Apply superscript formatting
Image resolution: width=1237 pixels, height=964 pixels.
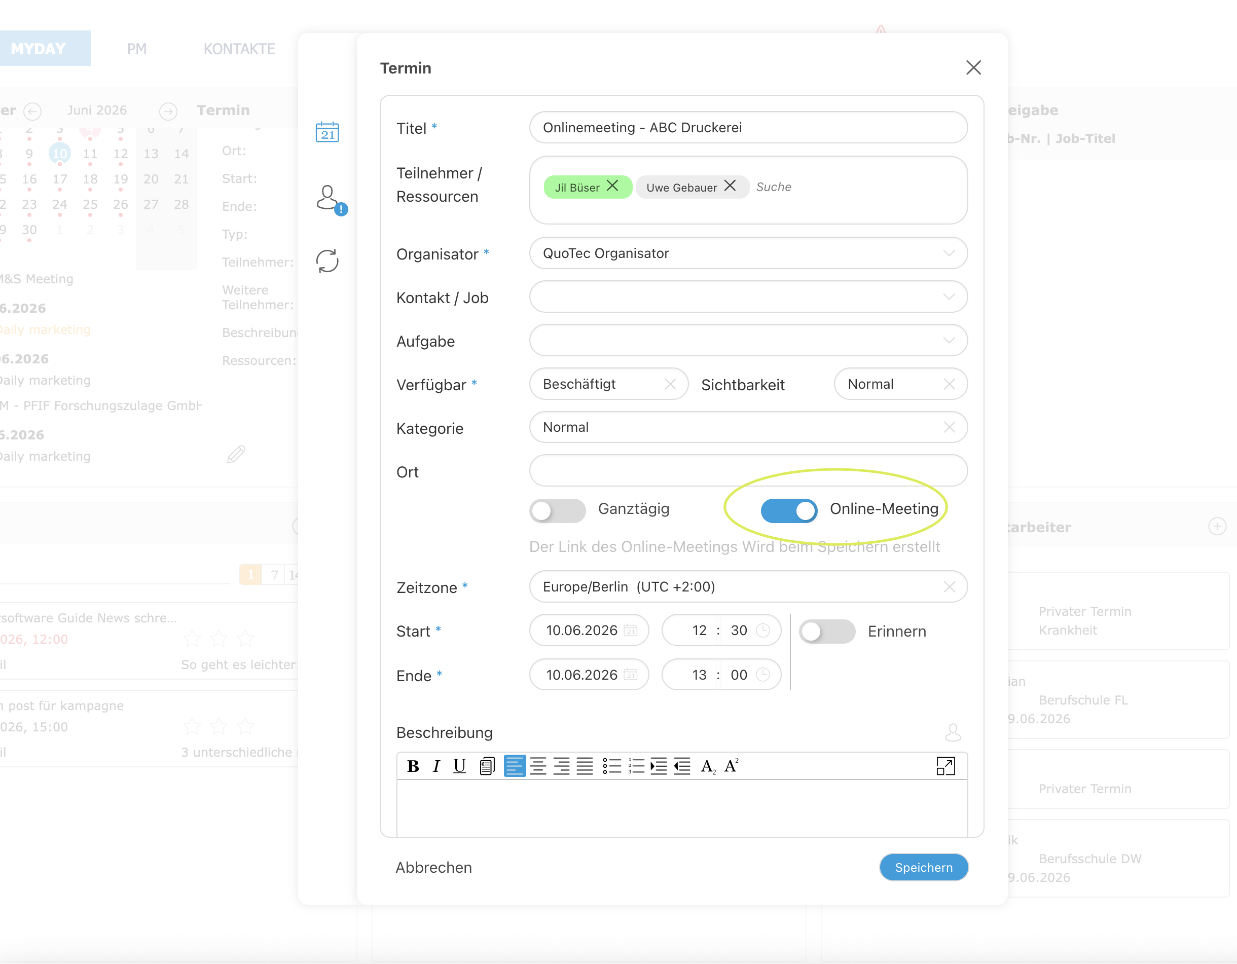pos(731,766)
